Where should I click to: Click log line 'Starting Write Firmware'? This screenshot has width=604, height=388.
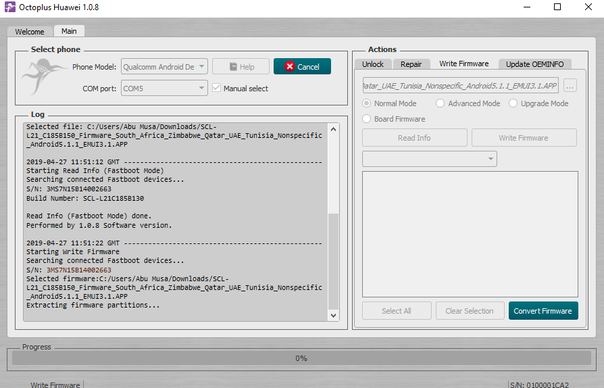click(x=73, y=251)
